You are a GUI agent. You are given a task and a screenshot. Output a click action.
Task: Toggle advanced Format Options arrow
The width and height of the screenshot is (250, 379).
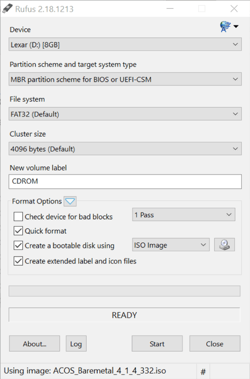[70, 201]
